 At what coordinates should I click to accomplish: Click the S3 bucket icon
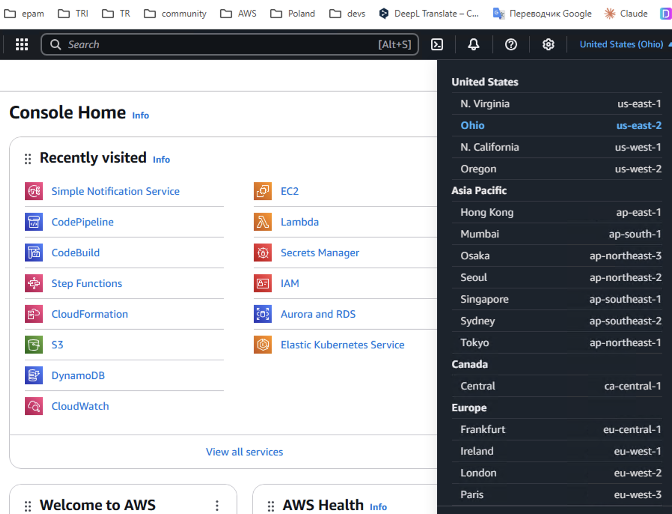34,345
